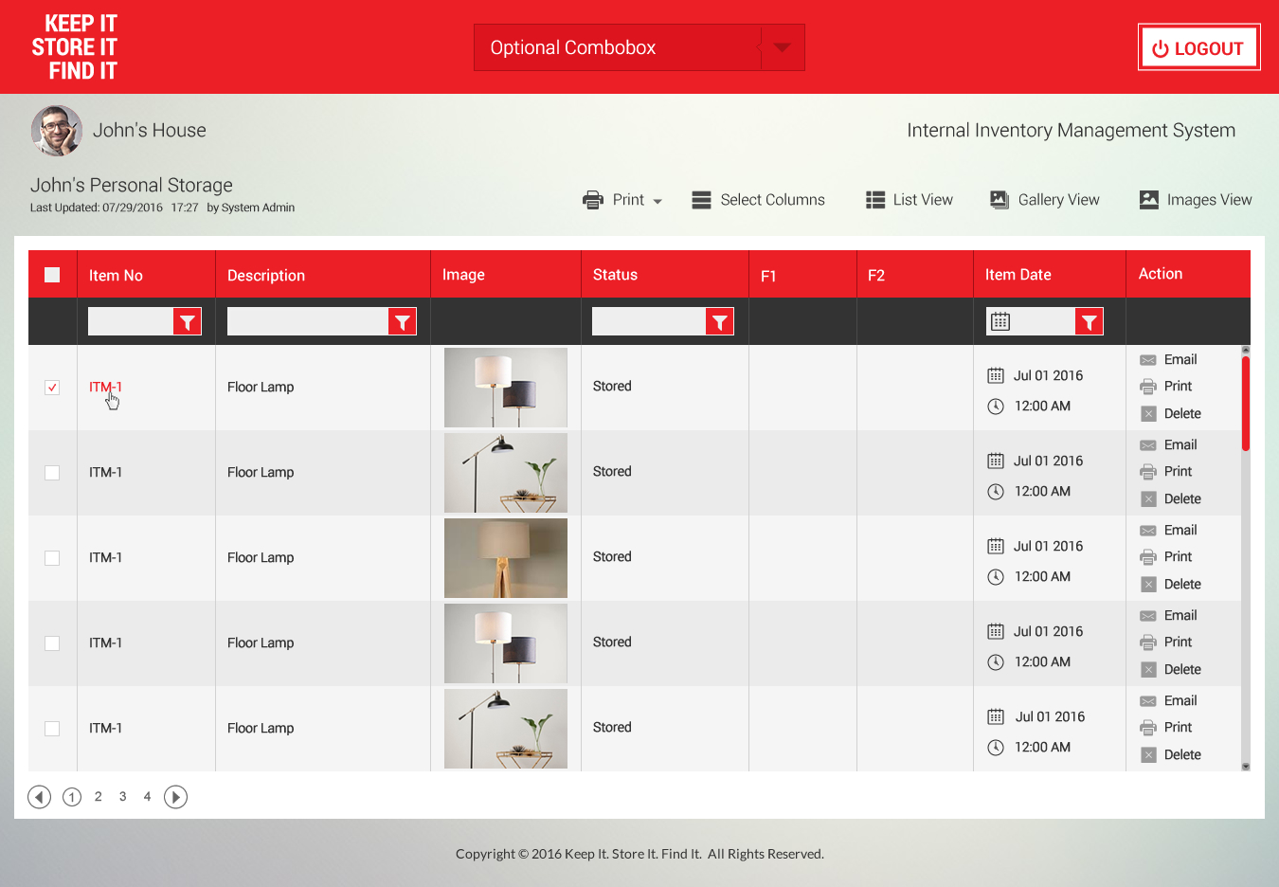Click John's profile avatar picture
Screen dimensions: 1279x887
click(57, 131)
